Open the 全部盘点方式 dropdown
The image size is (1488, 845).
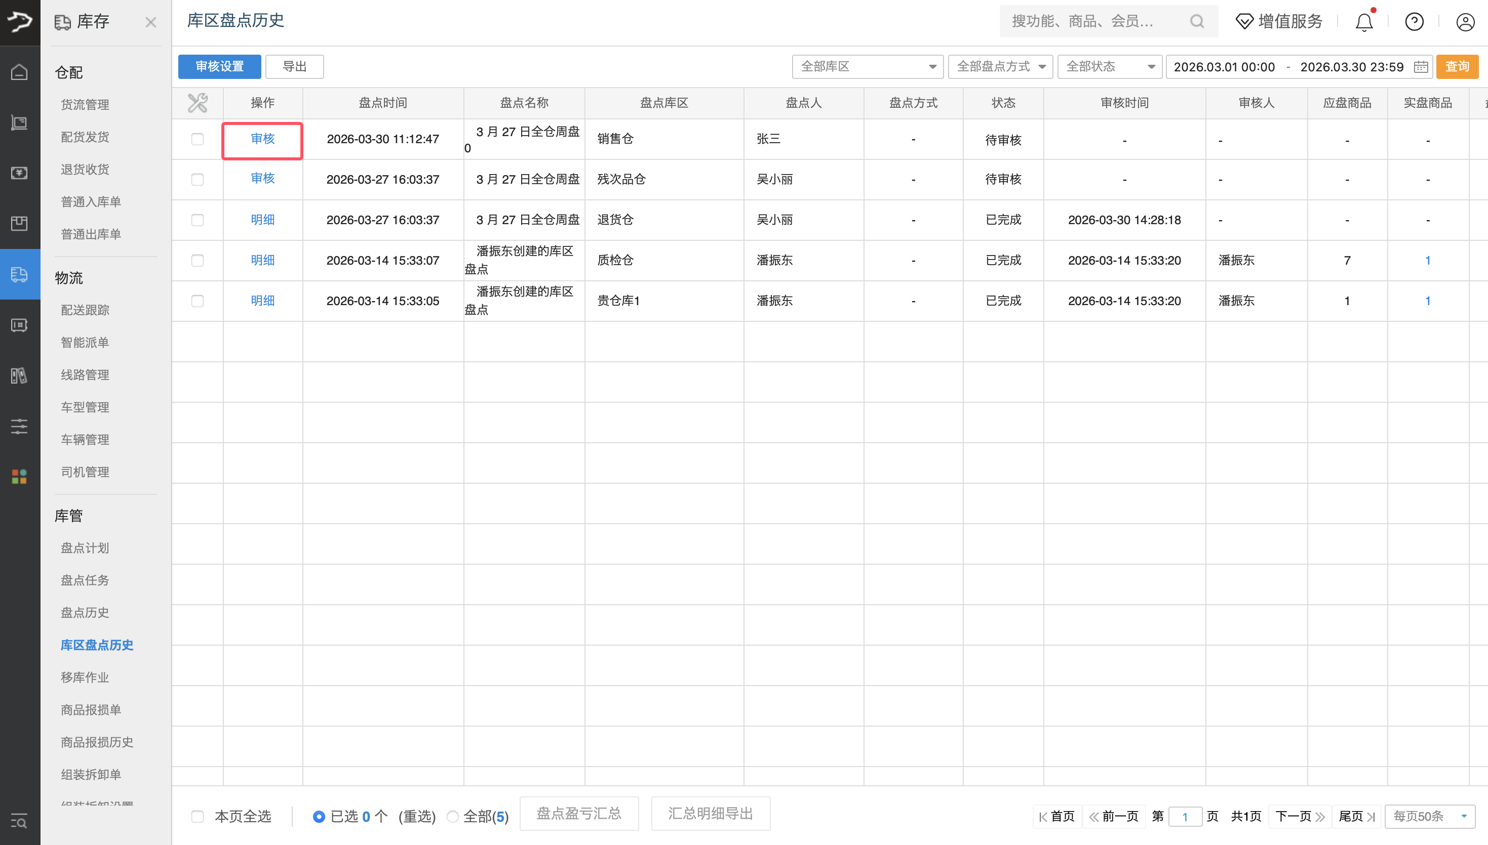1000,67
